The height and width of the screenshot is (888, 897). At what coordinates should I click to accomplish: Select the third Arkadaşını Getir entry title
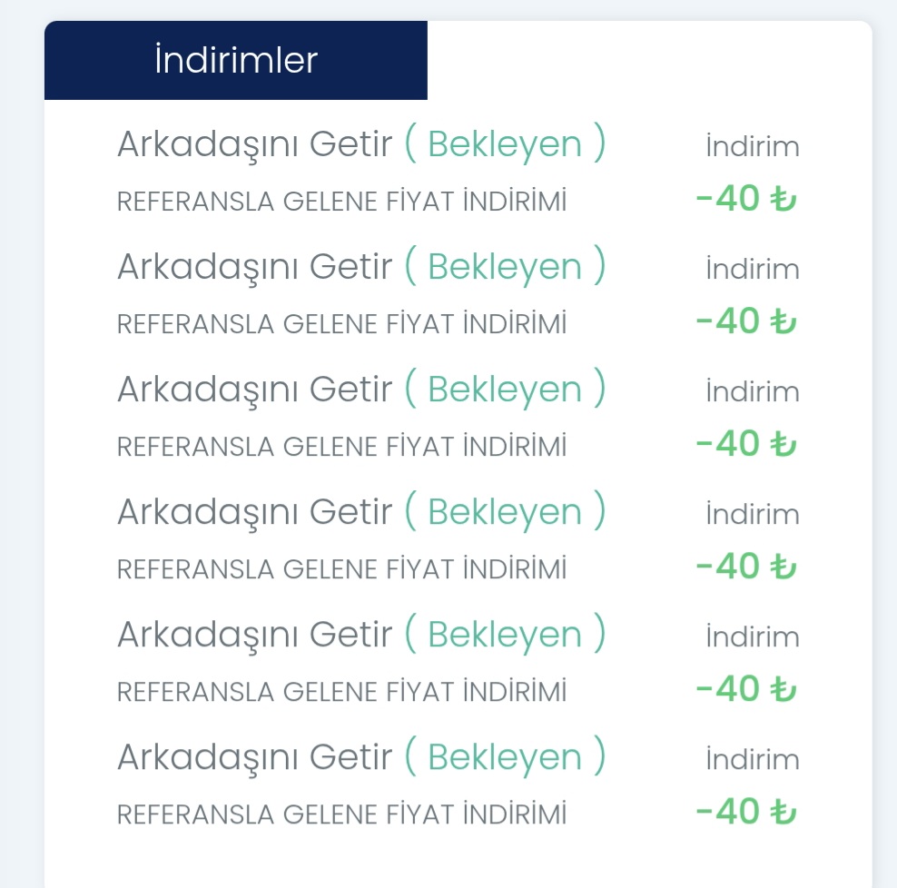(254, 390)
